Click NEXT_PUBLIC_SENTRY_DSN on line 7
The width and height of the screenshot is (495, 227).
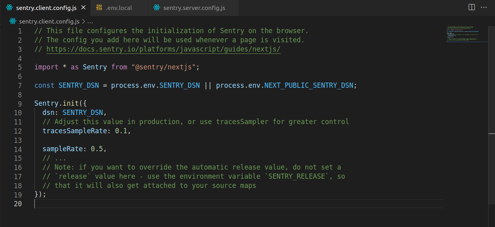[x=309, y=85]
